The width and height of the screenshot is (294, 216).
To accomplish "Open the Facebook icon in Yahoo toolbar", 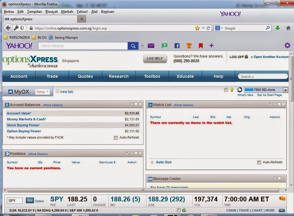I will [x=177, y=46].
